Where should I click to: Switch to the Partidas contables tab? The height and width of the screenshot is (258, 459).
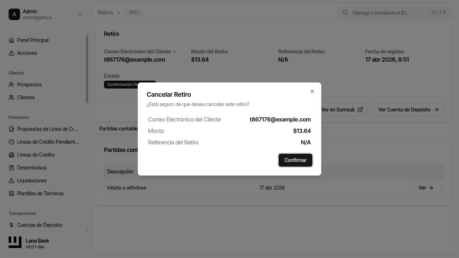click(118, 128)
